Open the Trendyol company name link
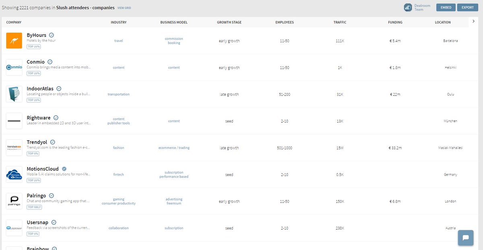Image resolution: width=483 pixels, height=250 pixels. 37,142
